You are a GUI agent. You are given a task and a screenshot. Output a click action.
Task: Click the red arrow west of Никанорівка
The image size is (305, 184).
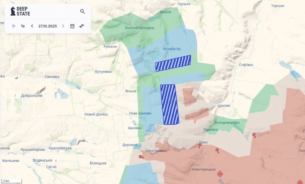click(x=141, y=157)
